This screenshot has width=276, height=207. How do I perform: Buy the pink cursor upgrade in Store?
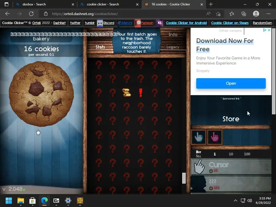pyautogui.click(x=215, y=137)
